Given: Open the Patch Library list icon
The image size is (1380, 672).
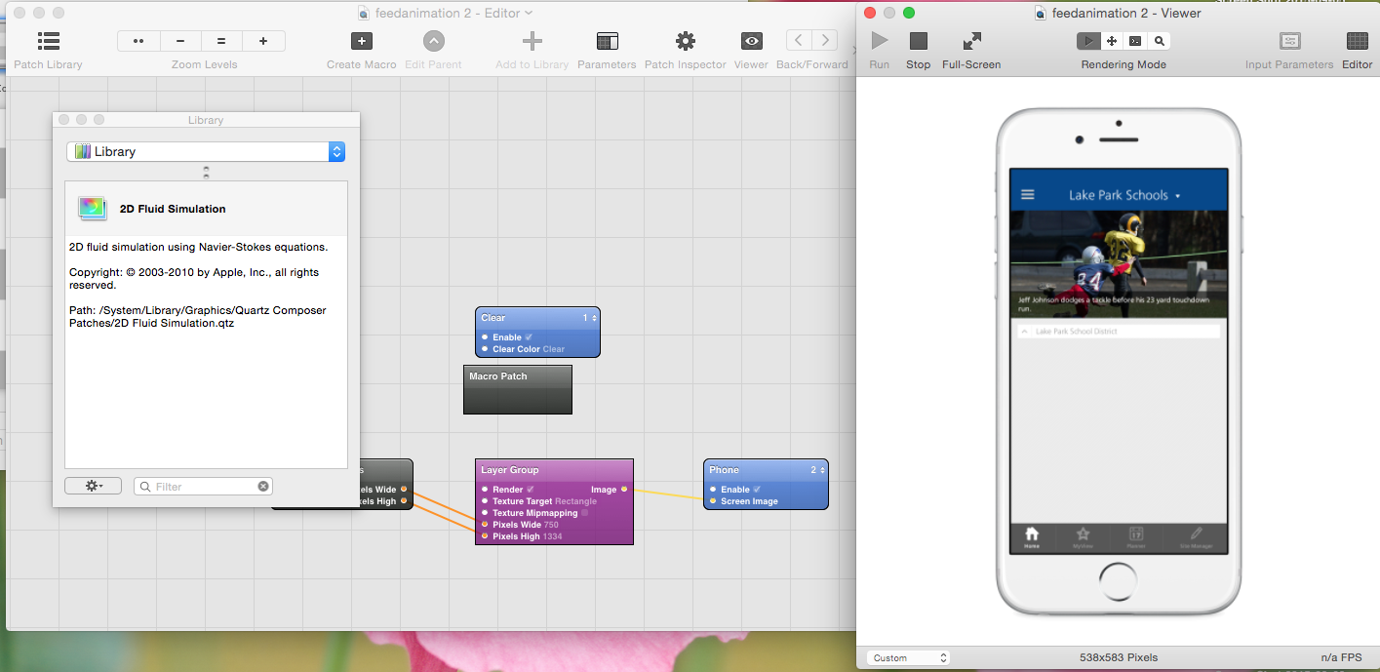Looking at the screenshot, I should click(x=48, y=41).
